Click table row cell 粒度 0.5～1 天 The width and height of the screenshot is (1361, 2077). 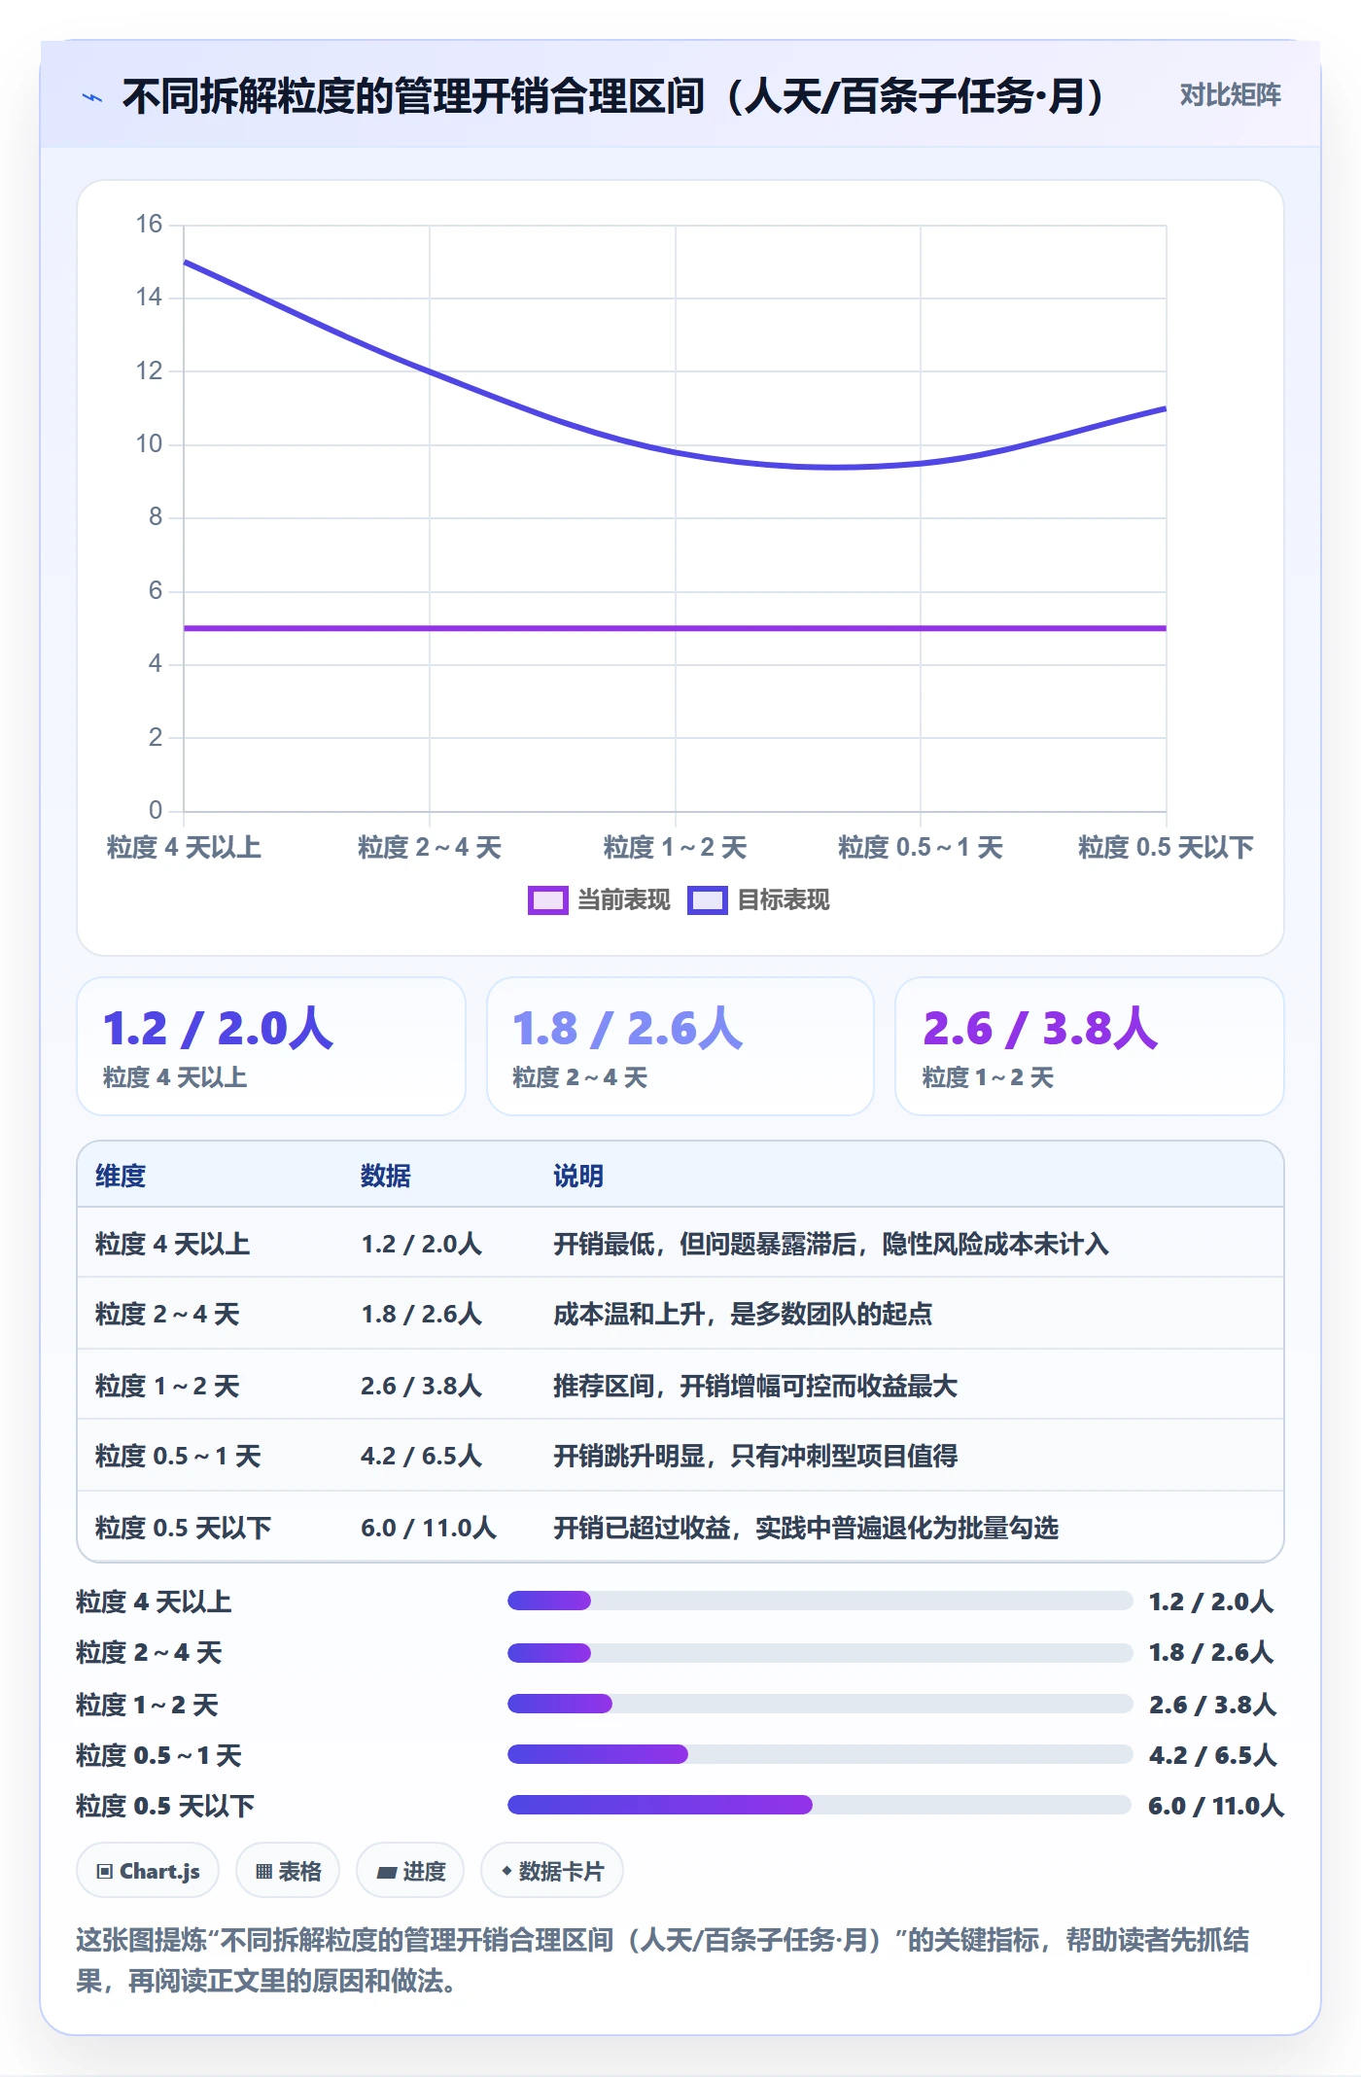(178, 1457)
